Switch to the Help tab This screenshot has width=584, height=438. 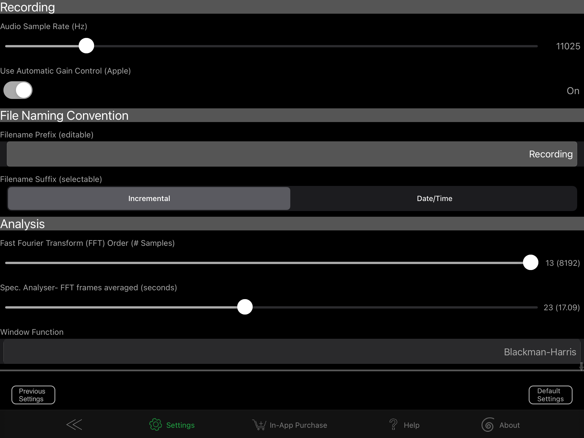click(x=411, y=425)
